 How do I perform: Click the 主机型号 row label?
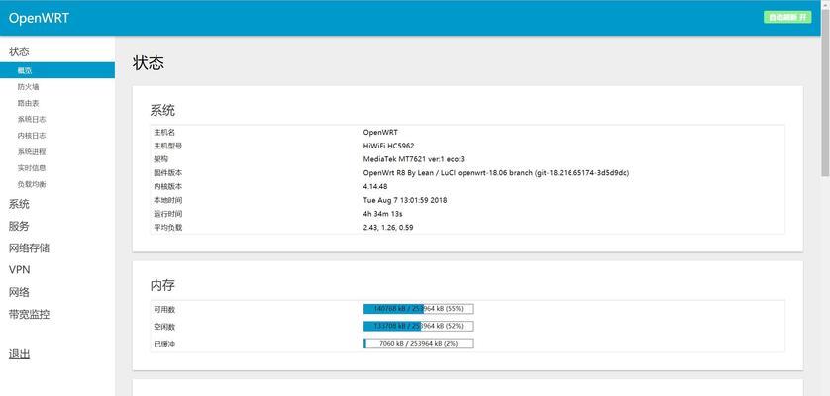pos(167,146)
